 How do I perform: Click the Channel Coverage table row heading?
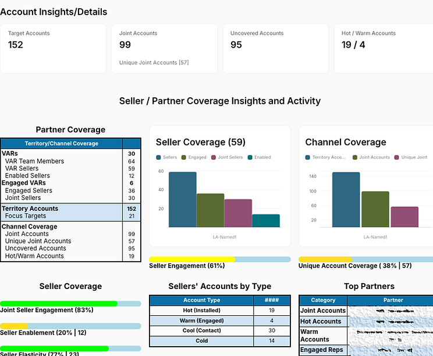(x=30, y=227)
